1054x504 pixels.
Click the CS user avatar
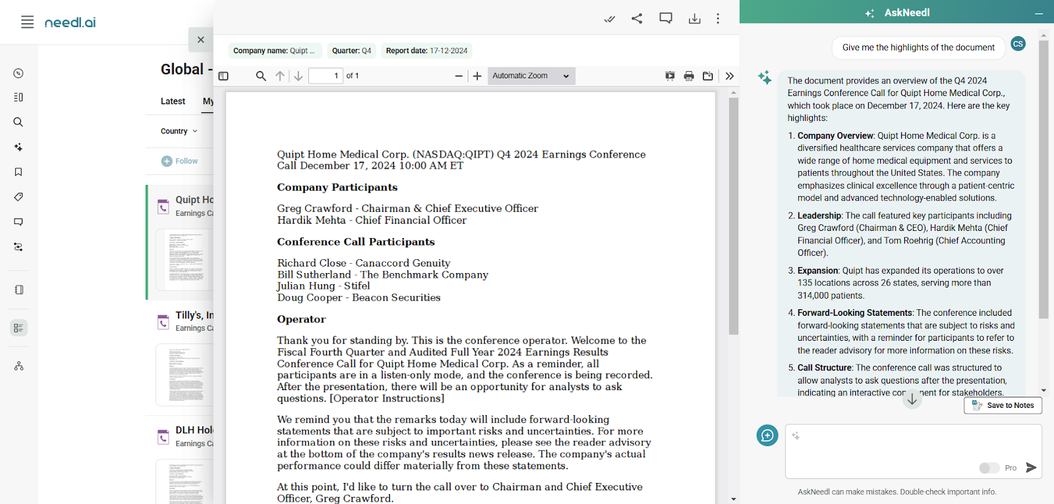pos(1018,44)
